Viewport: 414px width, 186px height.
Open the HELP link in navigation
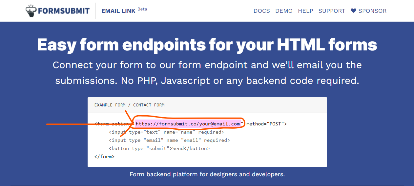coord(305,11)
